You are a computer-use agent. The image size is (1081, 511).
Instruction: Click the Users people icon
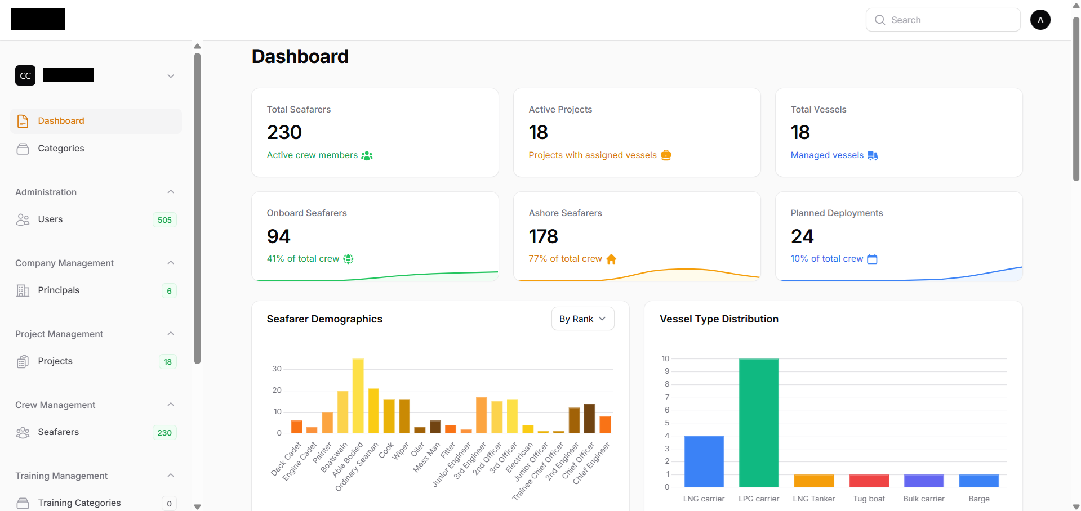pos(23,219)
